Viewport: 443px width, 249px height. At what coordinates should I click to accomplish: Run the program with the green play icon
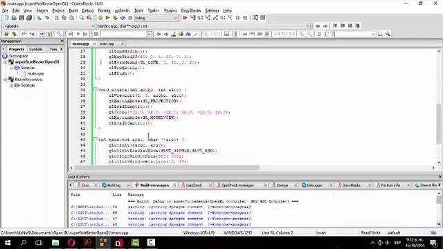(107, 18)
